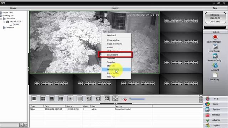Click the toolbar down arrow stepper
Screen dimensions: 228x128
pos(201,101)
